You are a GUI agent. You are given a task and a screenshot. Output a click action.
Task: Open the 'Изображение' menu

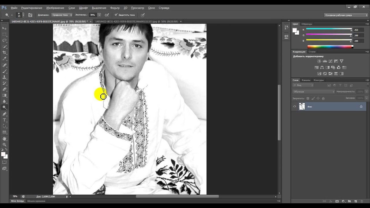[55, 8]
